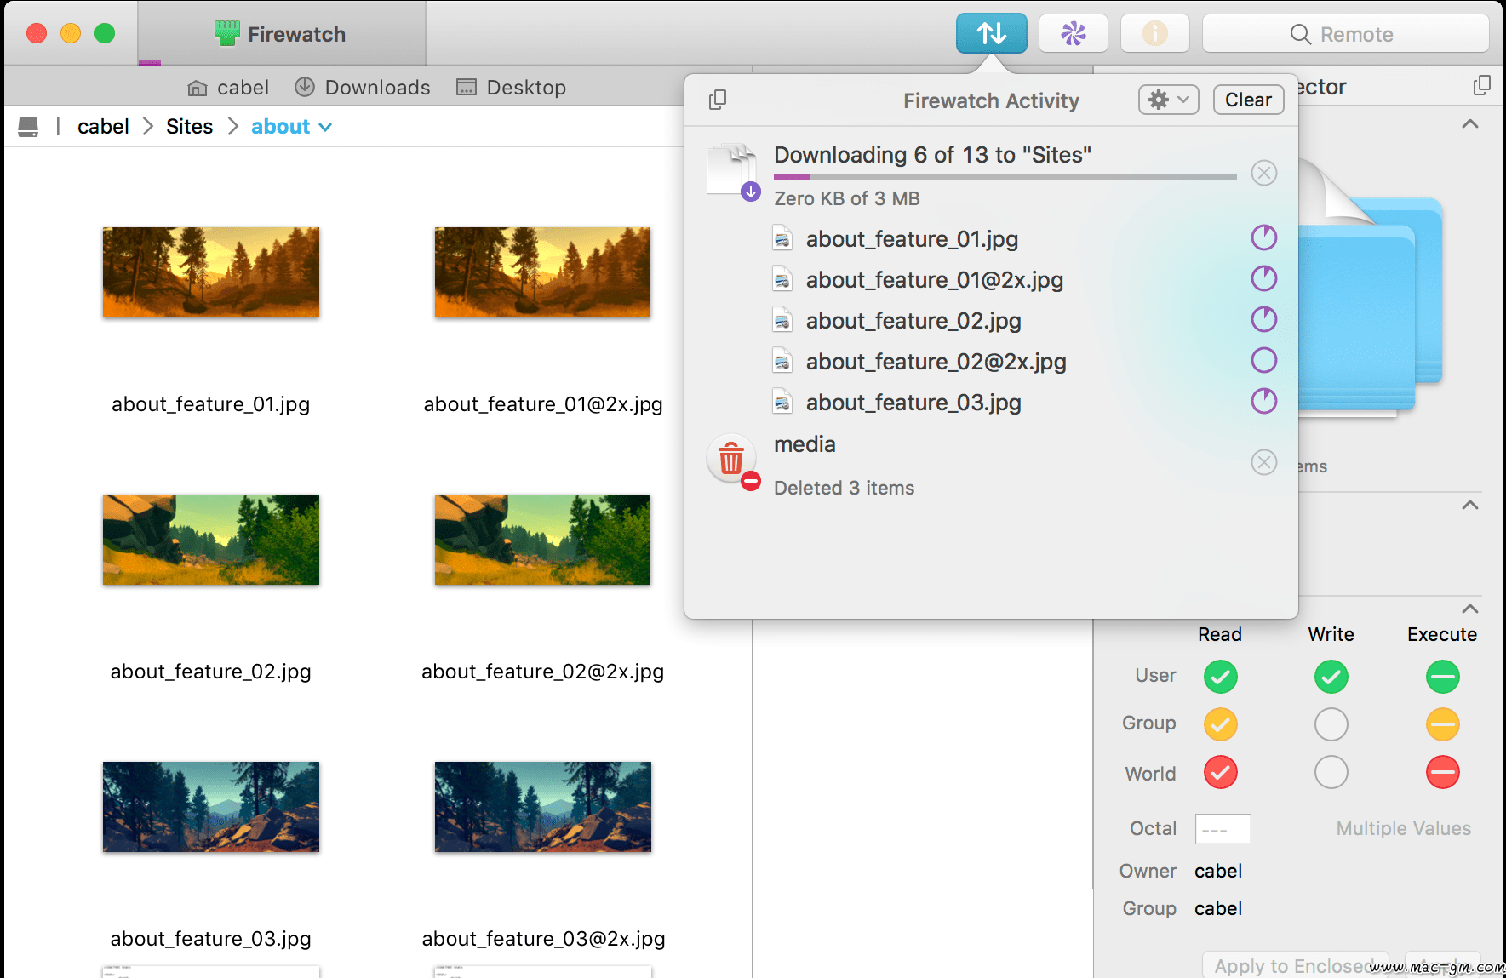Toggle User Write permission
This screenshot has height=978, width=1506.
(x=1331, y=677)
